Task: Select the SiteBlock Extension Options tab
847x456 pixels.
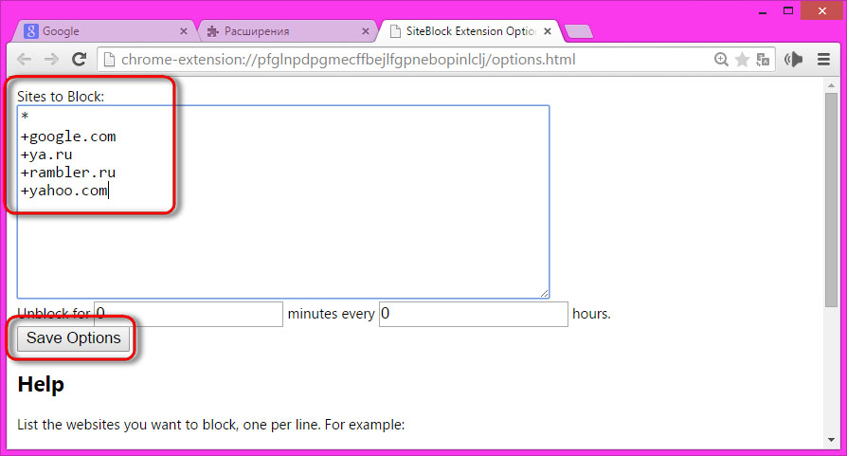Action: (470, 31)
